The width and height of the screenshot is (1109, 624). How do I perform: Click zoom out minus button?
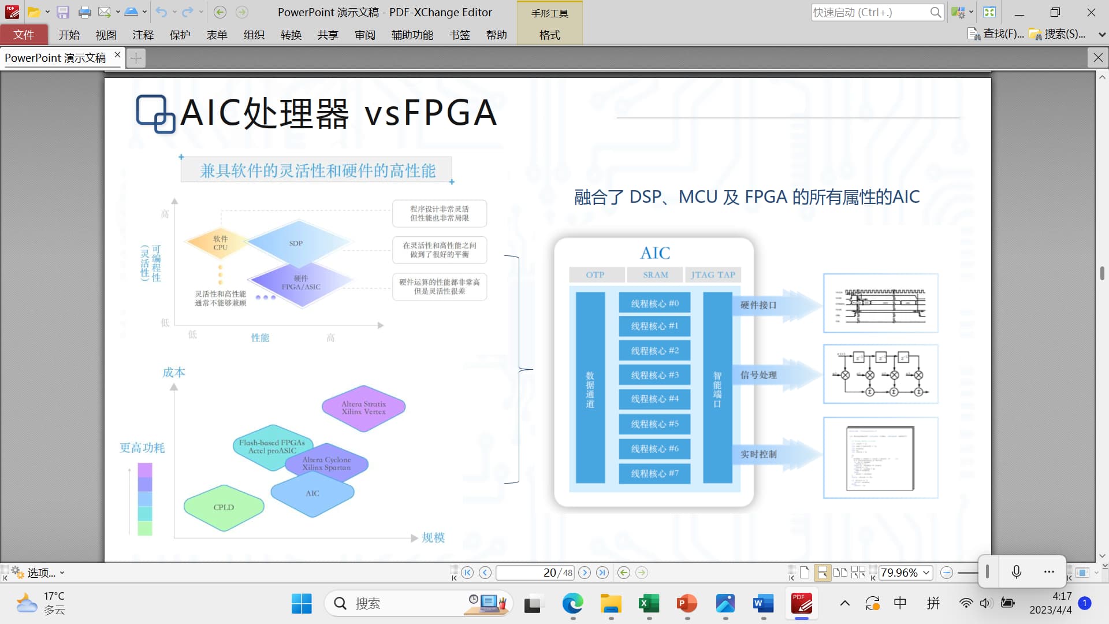(946, 573)
